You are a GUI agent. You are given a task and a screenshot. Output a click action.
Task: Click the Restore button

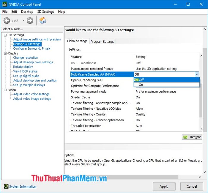click(x=192, y=137)
